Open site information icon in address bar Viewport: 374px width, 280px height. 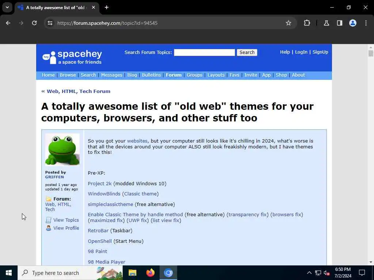coord(50,23)
